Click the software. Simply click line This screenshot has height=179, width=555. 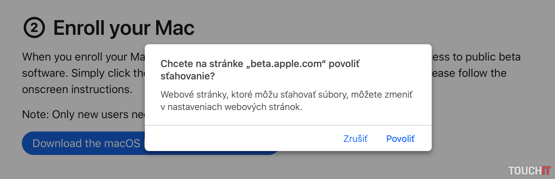(x=83, y=73)
